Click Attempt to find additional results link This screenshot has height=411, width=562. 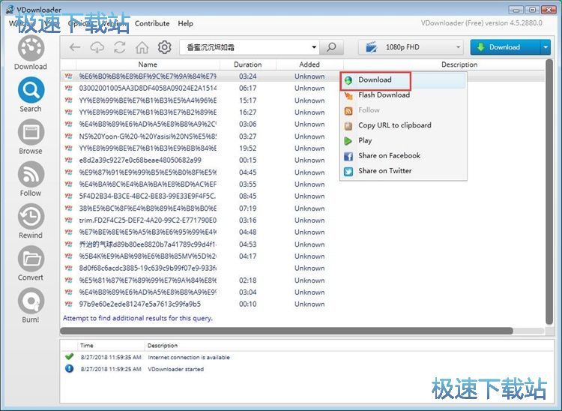point(138,319)
